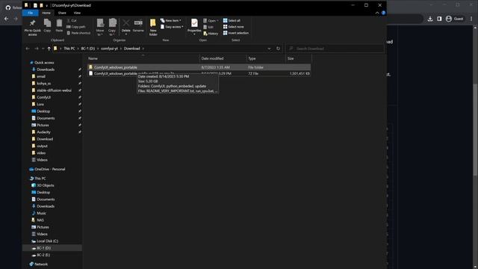Screen dimensions: 478x269
Task: Sort by the Size column header
Action: tap(299, 58)
